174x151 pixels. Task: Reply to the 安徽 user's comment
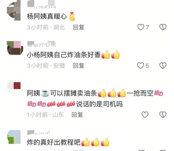(79, 66)
